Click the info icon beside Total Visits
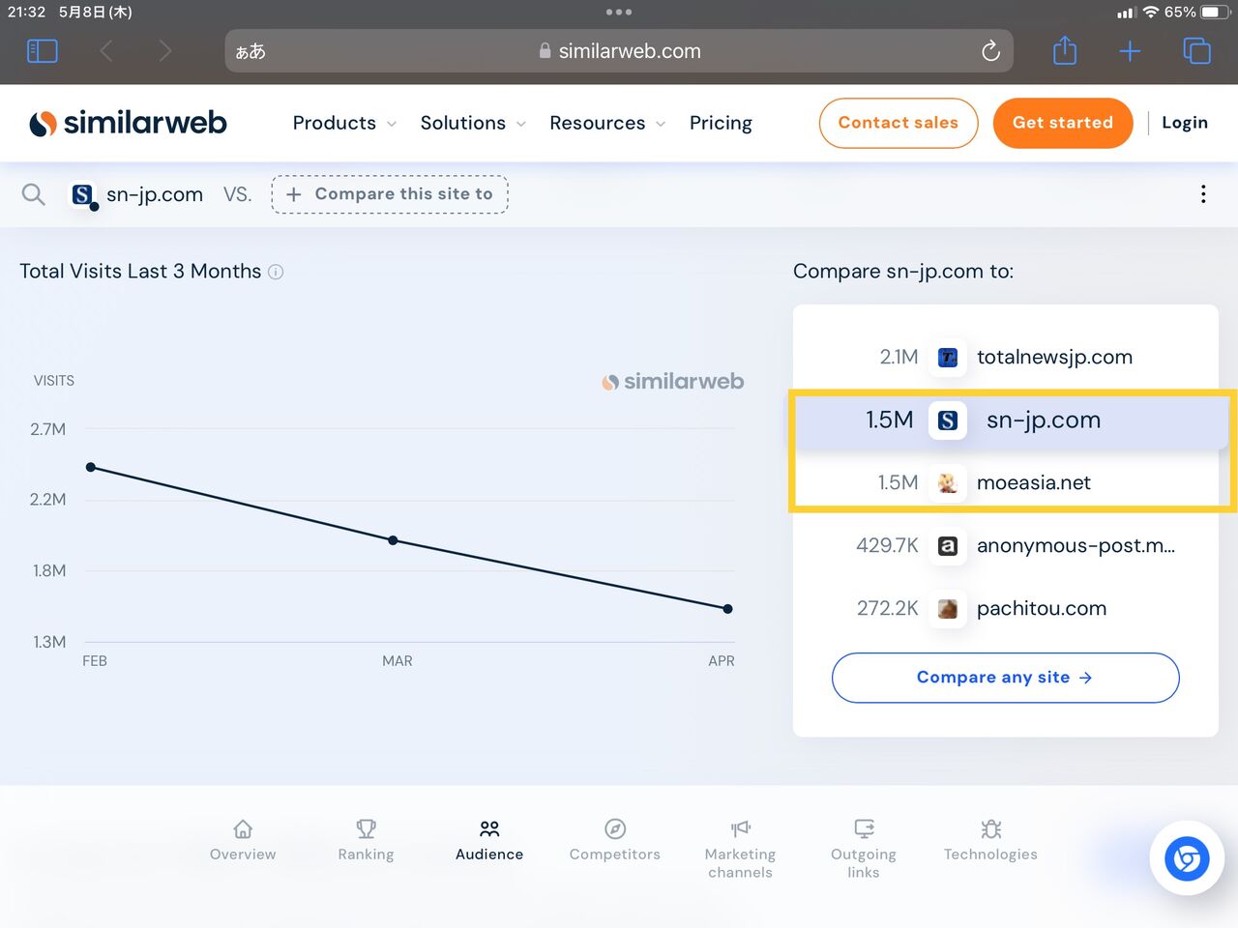Image resolution: width=1238 pixels, height=928 pixels. 276,272
